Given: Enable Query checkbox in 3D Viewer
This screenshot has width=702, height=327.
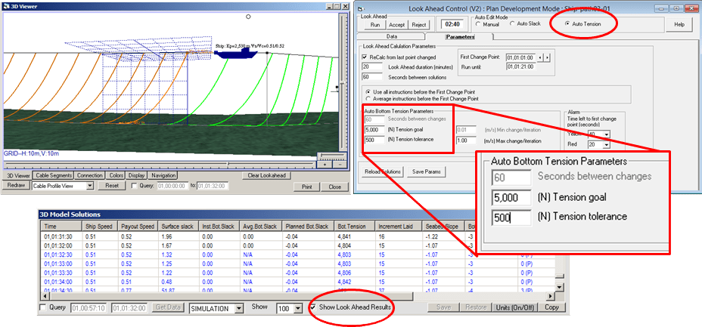Looking at the screenshot, I should pyautogui.click(x=135, y=186).
